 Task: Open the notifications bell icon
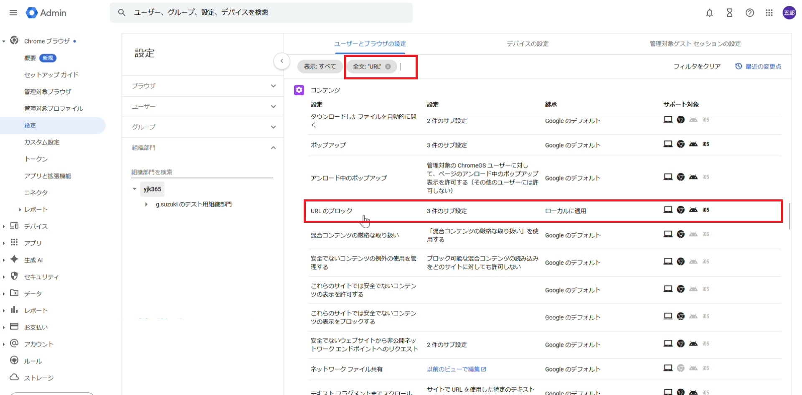[x=709, y=13]
